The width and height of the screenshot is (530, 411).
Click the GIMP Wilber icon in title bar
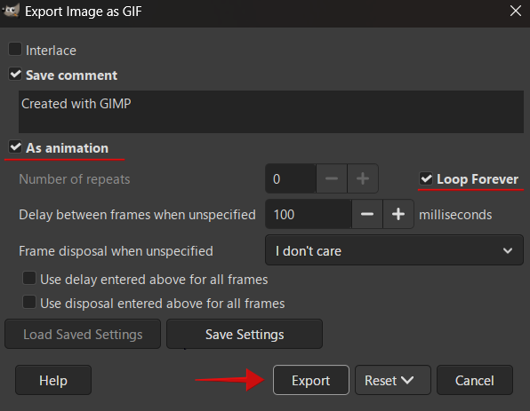11,11
